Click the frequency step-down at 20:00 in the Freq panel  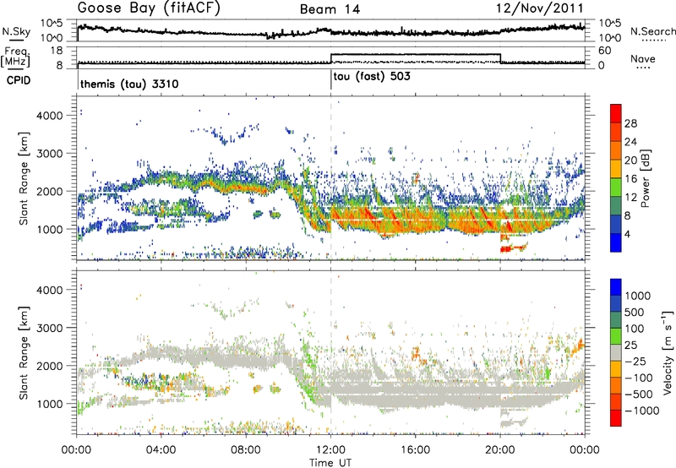pyautogui.click(x=500, y=58)
